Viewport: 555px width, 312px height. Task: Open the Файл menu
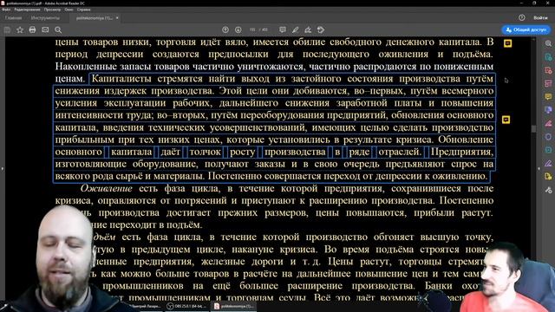coord(6,10)
